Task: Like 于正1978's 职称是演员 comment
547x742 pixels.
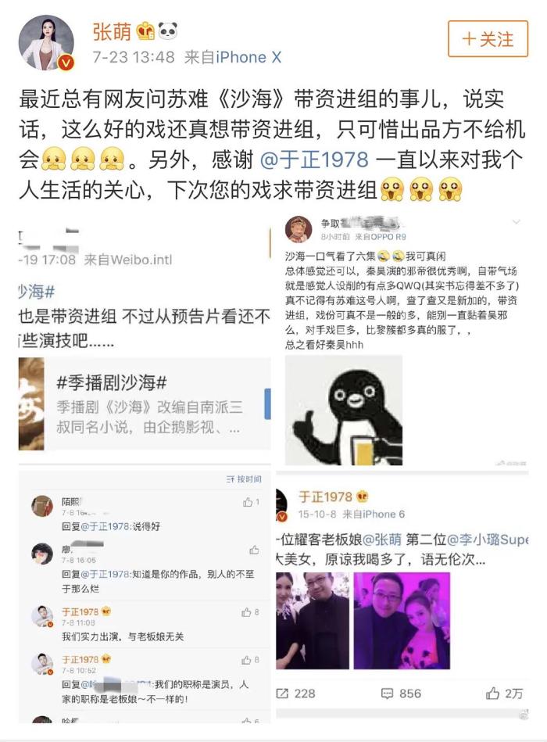Action: (250, 660)
